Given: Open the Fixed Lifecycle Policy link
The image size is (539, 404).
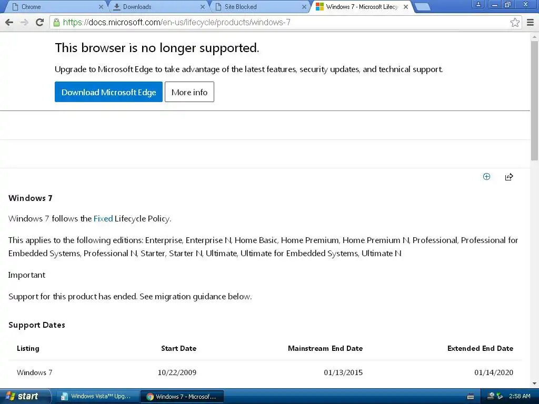Looking at the screenshot, I should tap(103, 218).
